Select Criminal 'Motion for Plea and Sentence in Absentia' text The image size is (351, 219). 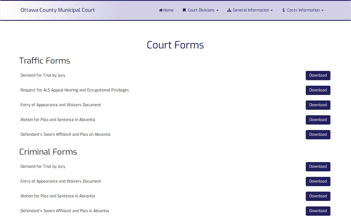point(58,196)
